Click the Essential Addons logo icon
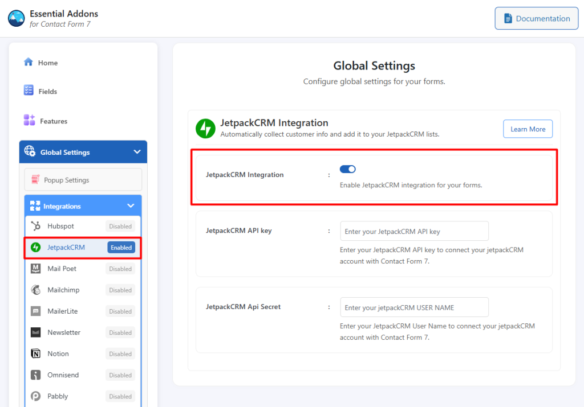Viewport: 584px width, 407px height. [x=17, y=19]
